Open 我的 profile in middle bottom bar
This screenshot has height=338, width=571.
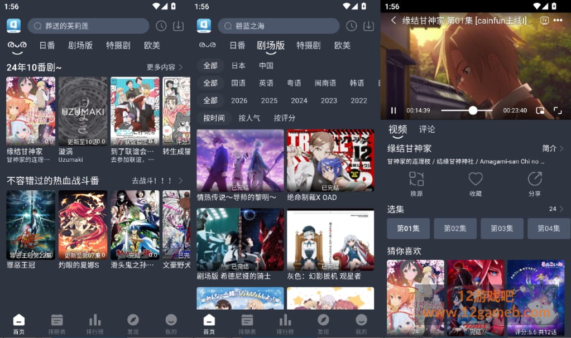(361, 324)
